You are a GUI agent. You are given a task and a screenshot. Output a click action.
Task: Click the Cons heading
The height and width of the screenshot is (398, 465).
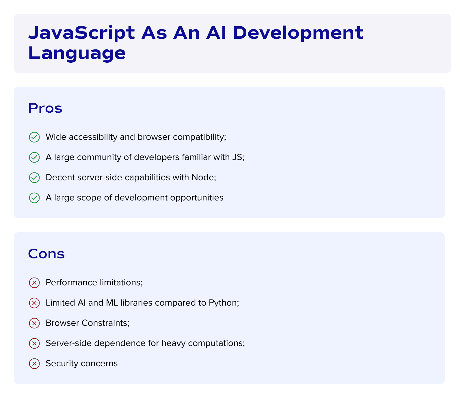coord(46,254)
